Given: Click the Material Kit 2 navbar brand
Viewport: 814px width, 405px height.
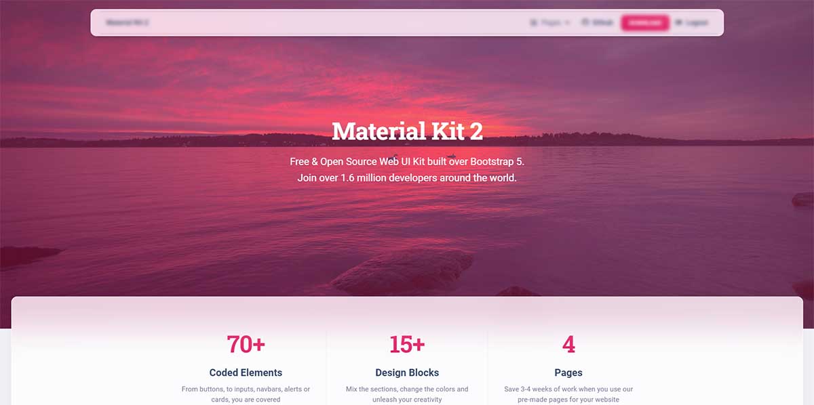Looking at the screenshot, I should (x=127, y=22).
